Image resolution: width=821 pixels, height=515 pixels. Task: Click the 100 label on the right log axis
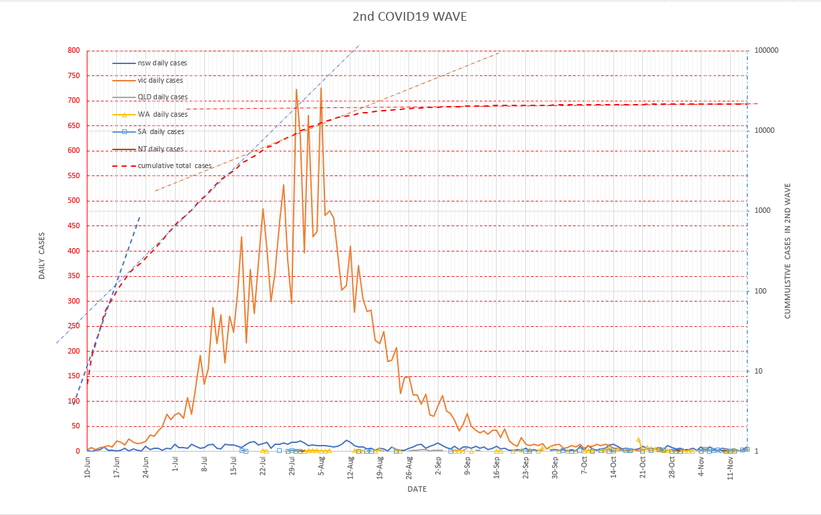[761, 292]
